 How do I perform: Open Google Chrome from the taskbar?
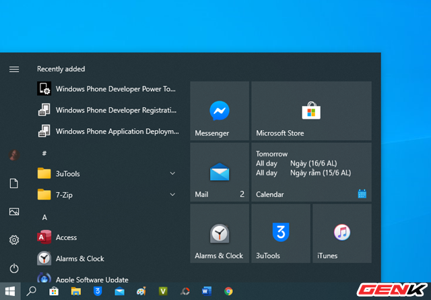(228, 291)
